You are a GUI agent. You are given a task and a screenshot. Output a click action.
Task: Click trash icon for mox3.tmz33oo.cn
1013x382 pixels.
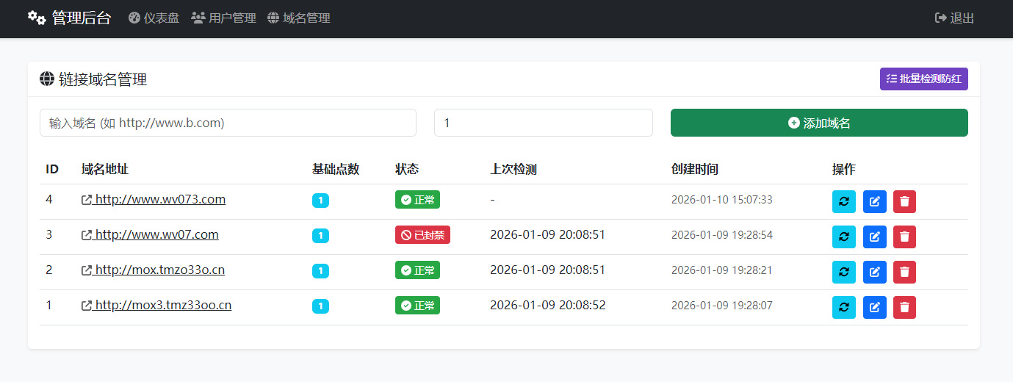point(904,307)
